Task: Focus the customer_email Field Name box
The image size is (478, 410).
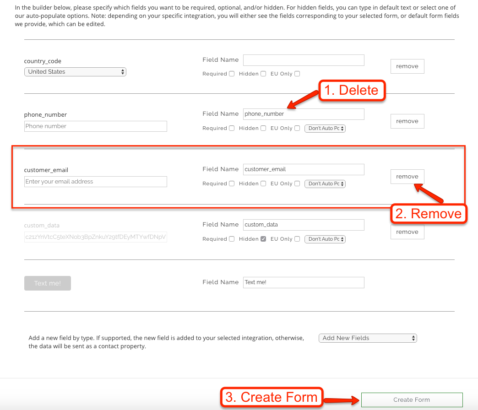Action: click(x=304, y=170)
